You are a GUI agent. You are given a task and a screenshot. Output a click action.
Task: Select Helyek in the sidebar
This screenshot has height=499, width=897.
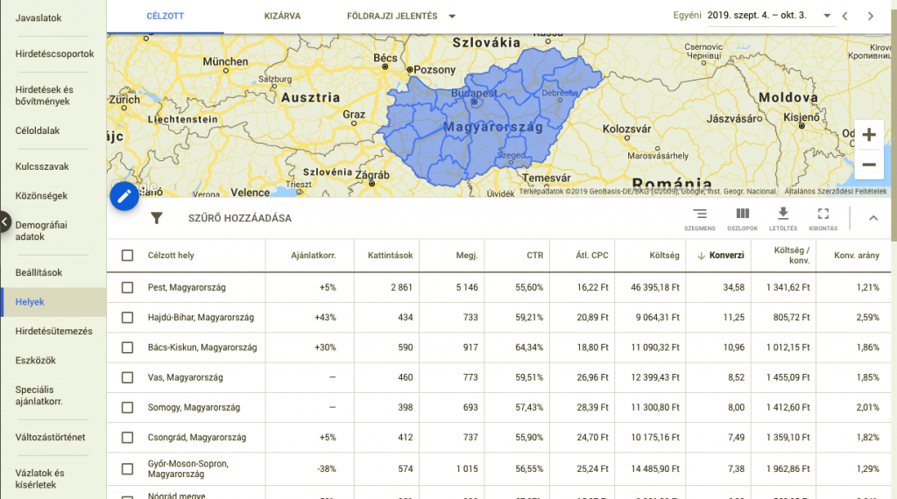click(53, 302)
